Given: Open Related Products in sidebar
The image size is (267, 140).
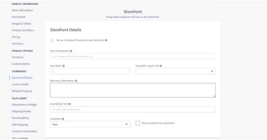Looking at the screenshot, I should (22, 91).
